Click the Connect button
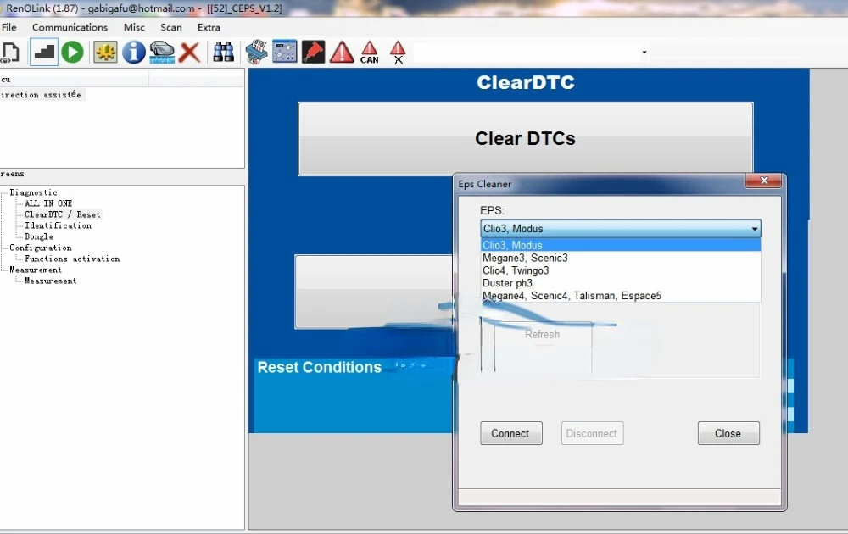 click(511, 433)
